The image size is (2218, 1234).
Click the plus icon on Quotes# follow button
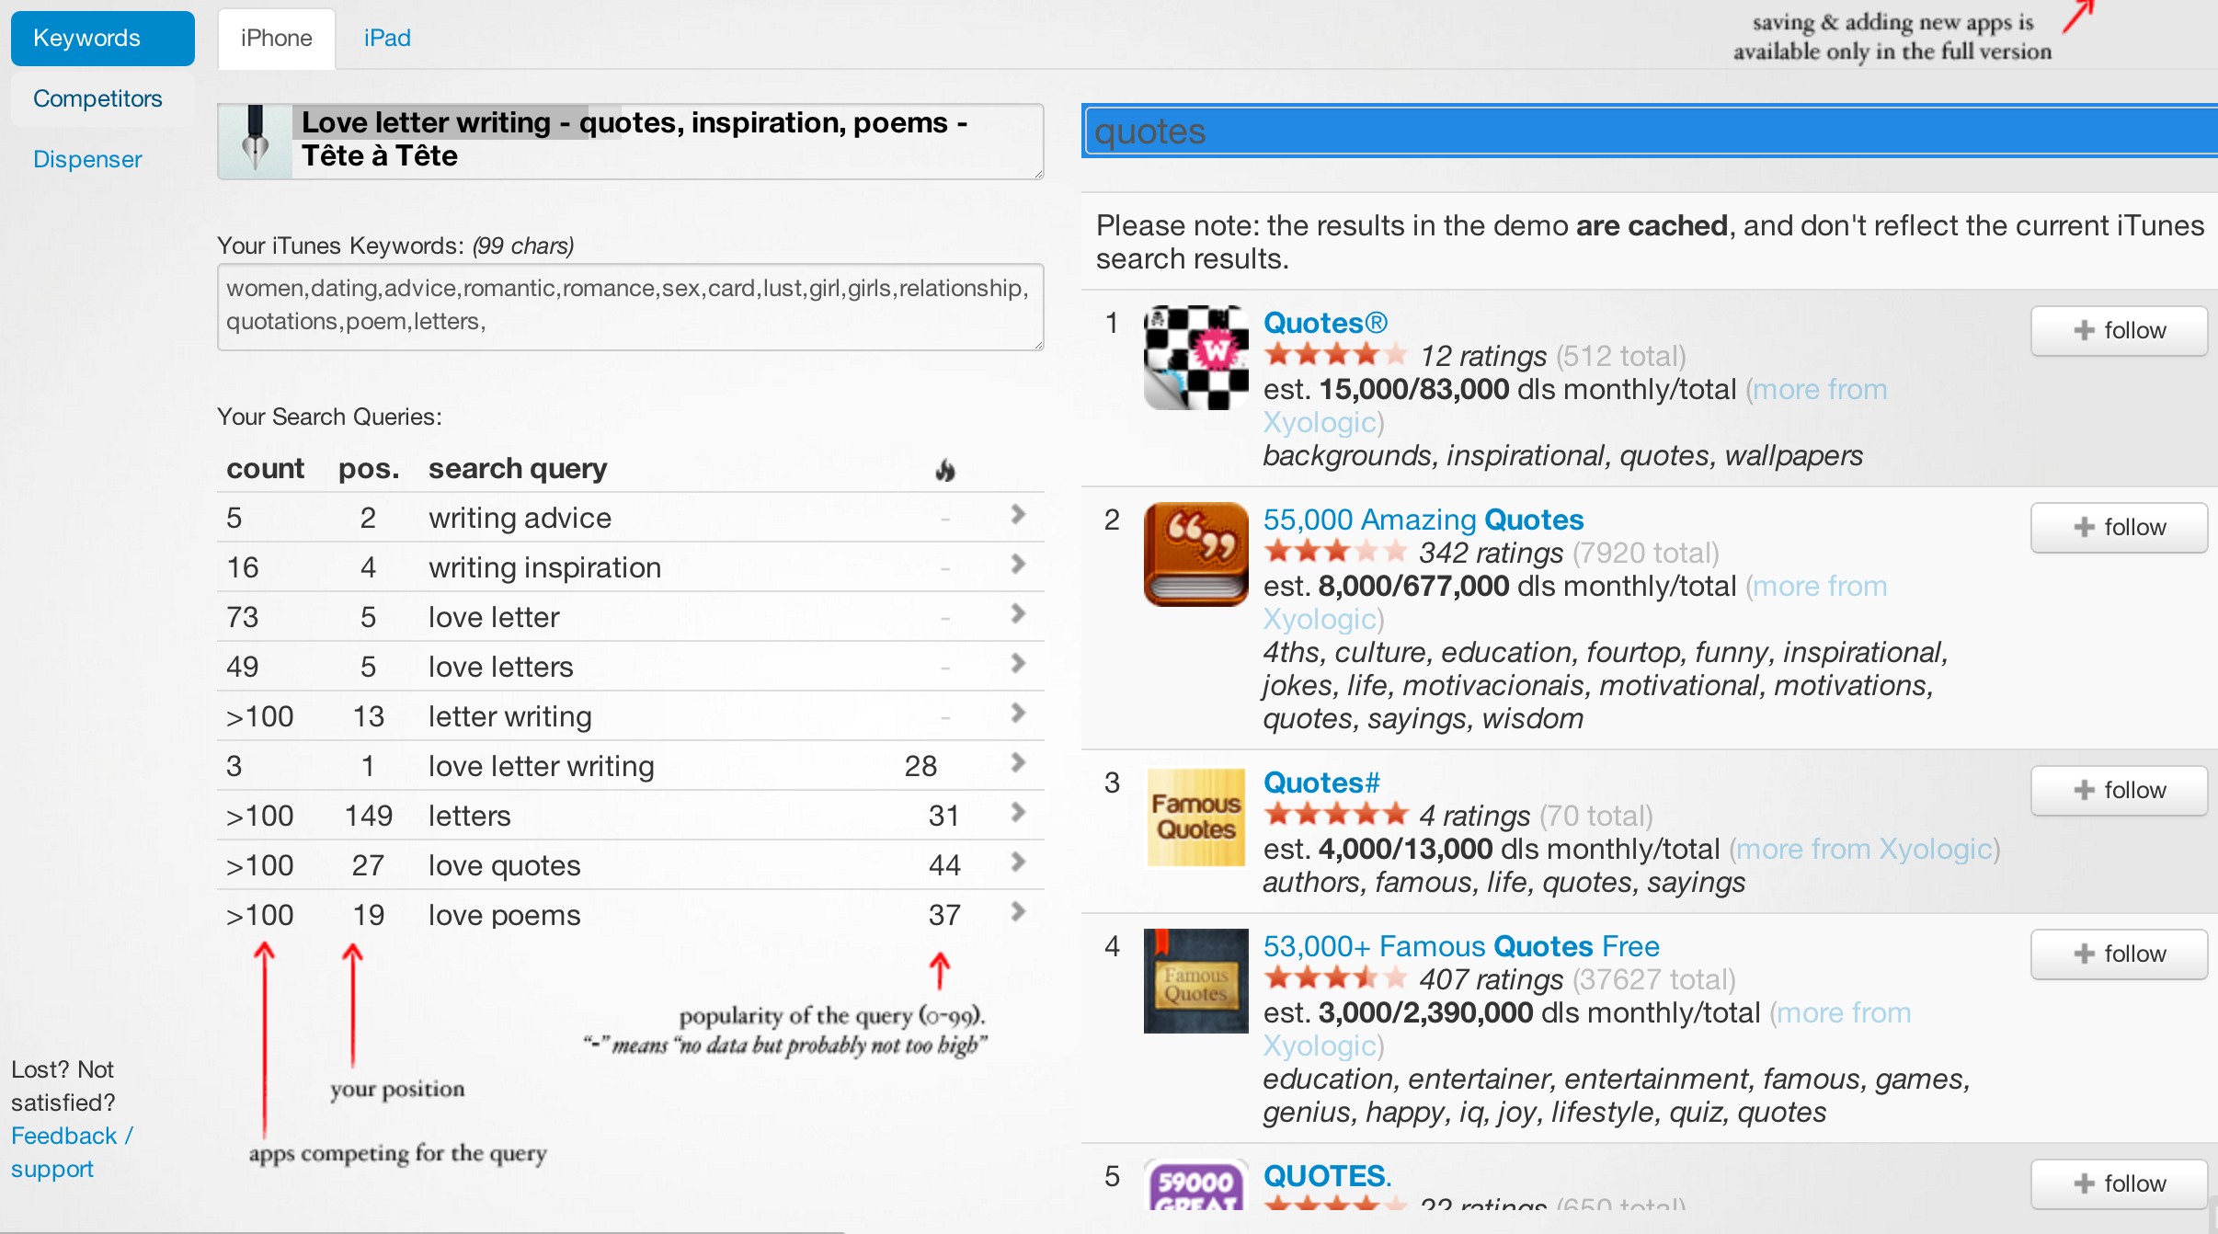2084,790
